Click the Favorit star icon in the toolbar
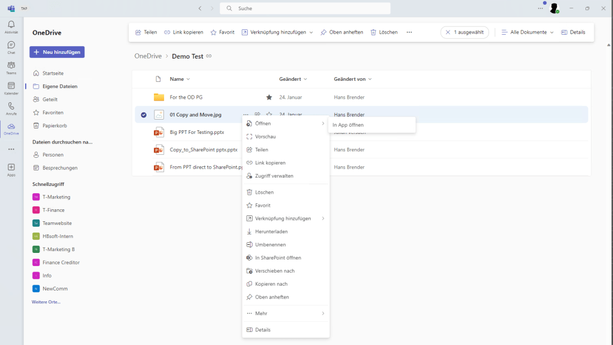 click(x=212, y=32)
